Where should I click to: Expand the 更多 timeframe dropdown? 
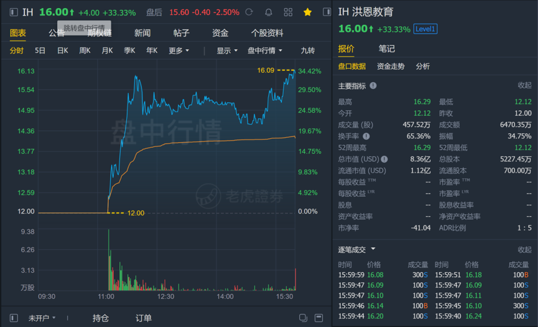[x=179, y=50]
